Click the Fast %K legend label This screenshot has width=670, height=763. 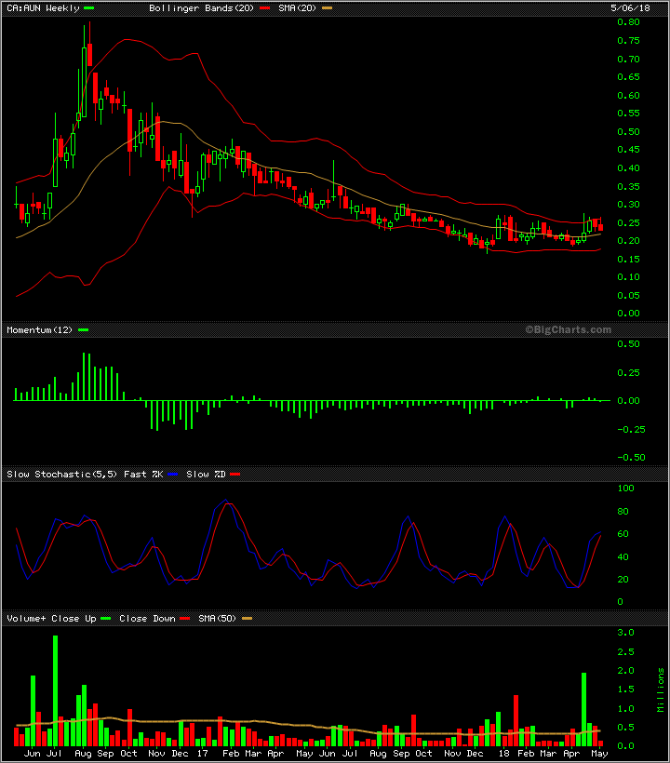click(x=143, y=475)
